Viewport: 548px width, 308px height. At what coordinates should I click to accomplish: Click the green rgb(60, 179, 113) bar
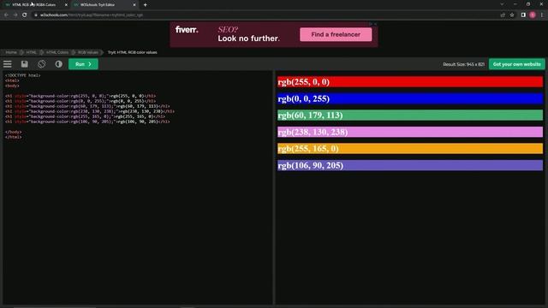(x=410, y=115)
